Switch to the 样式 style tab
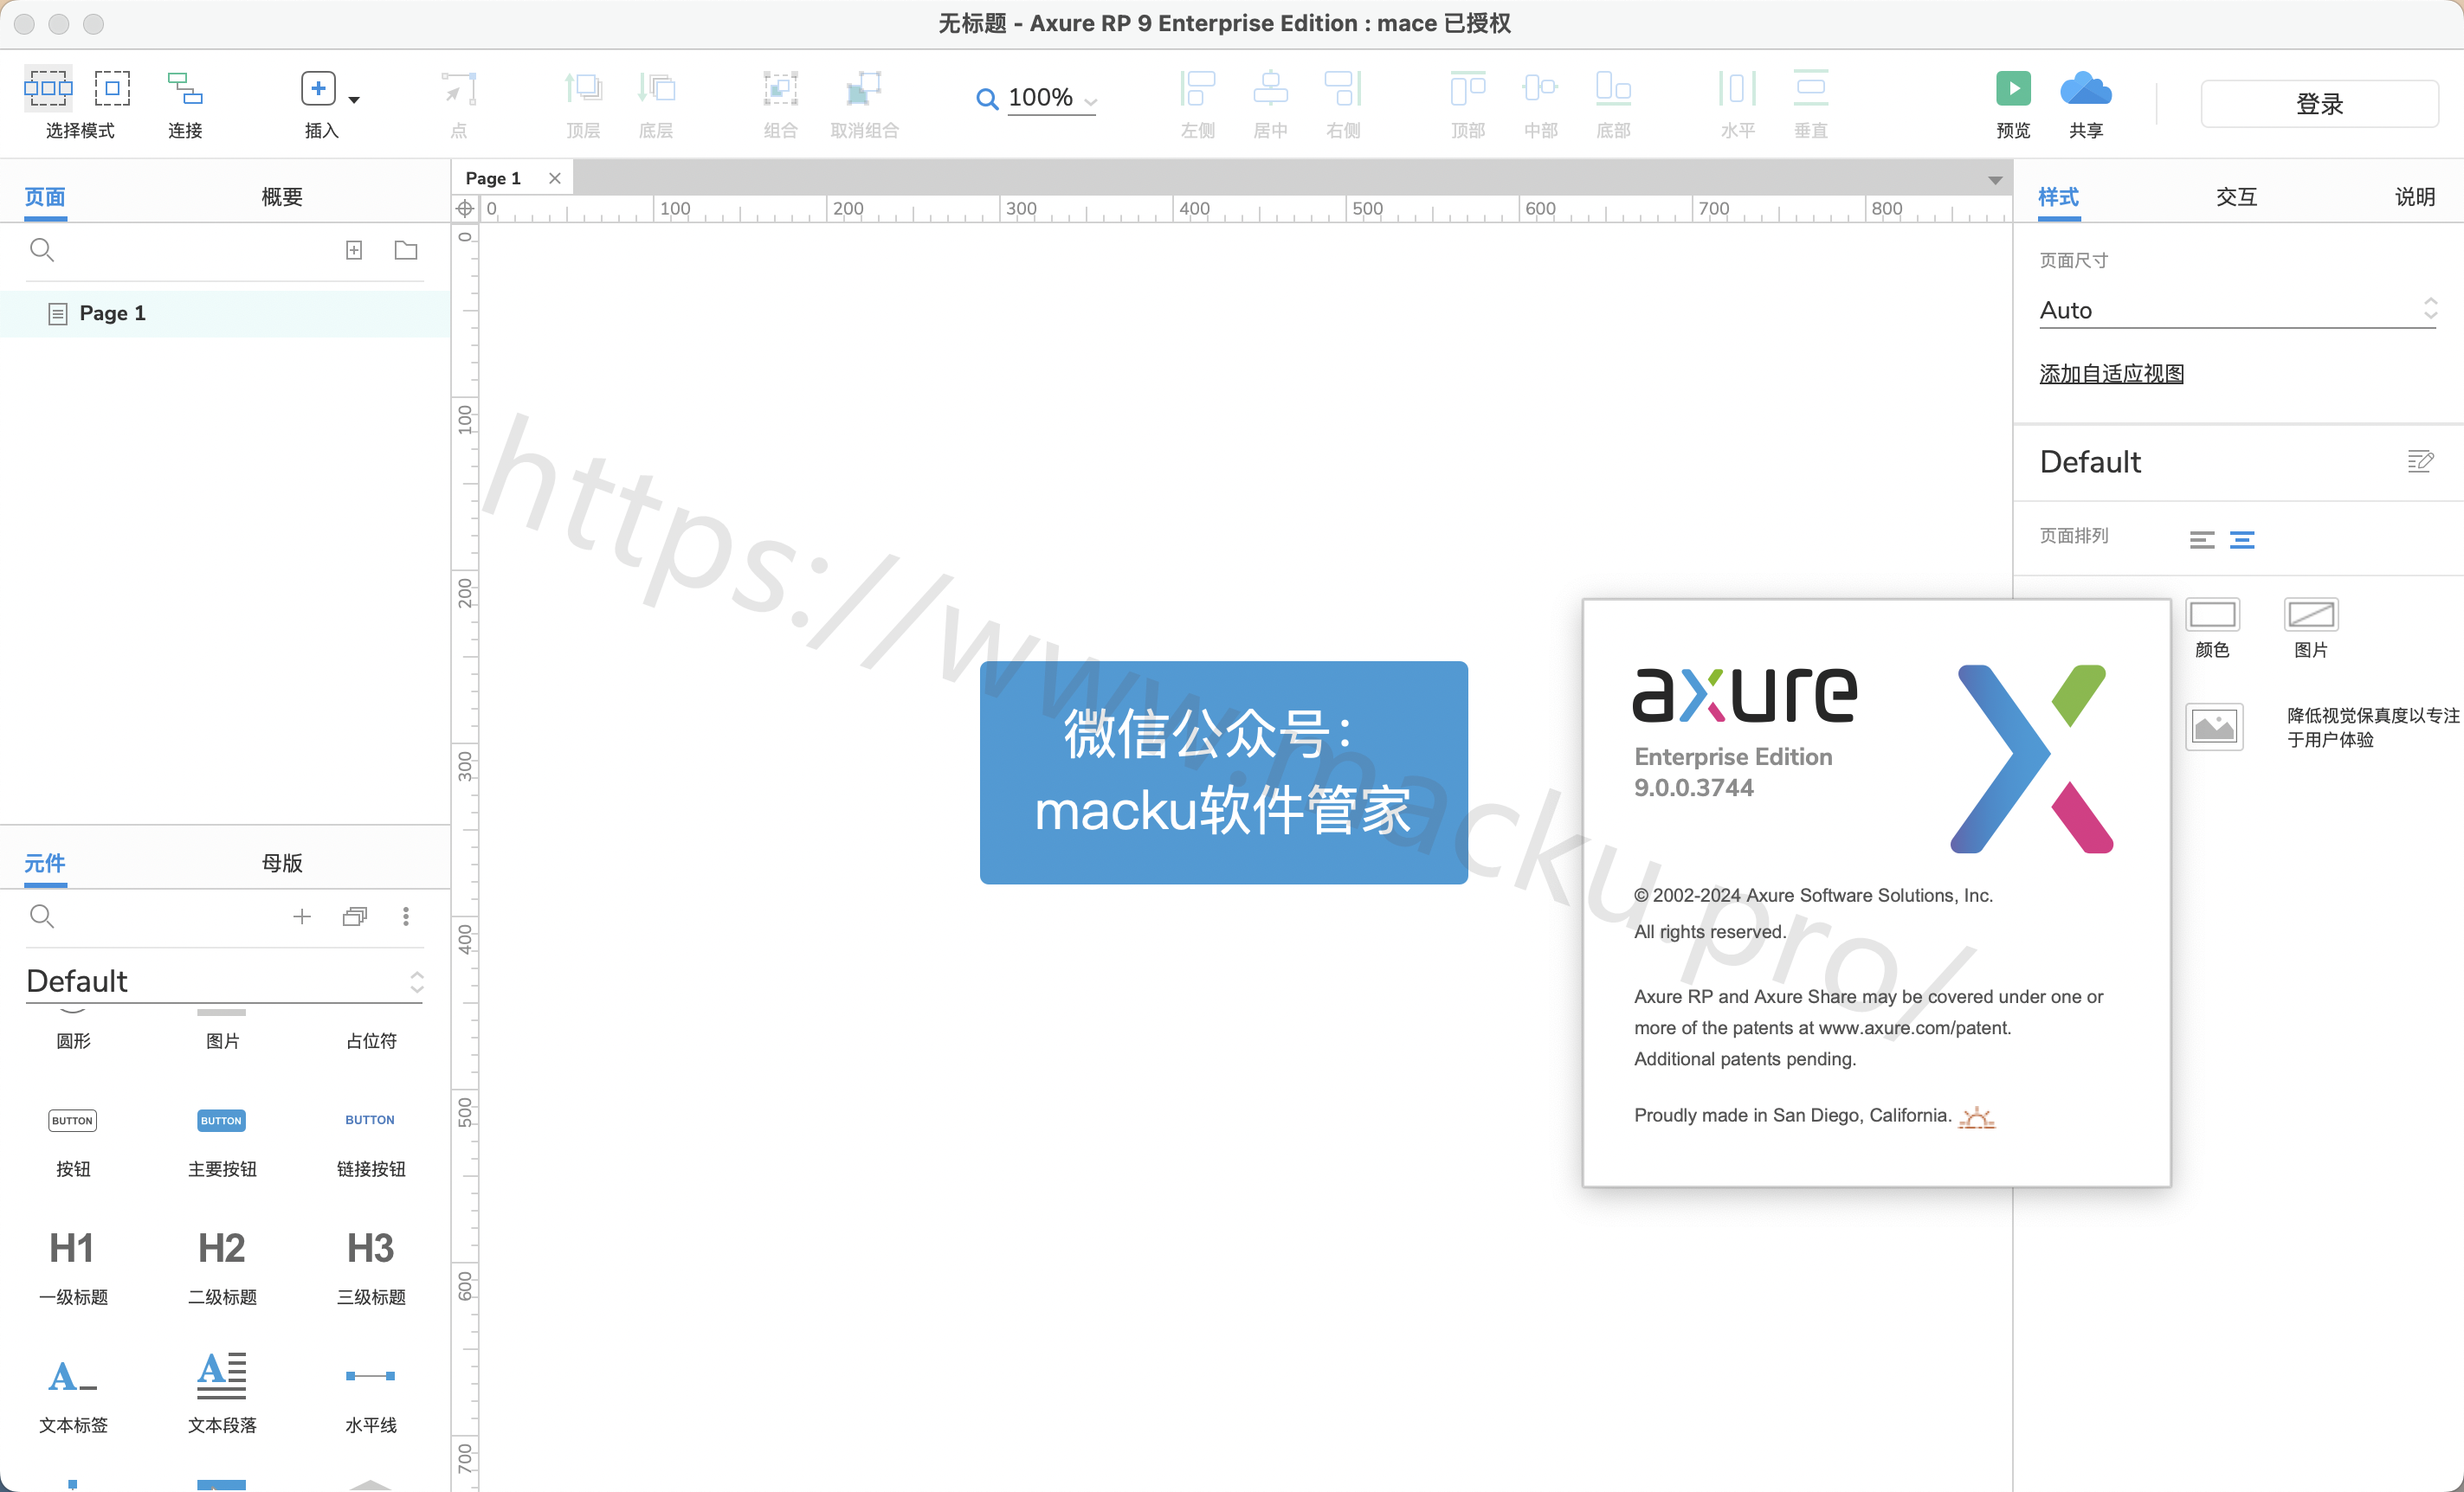 point(2059,196)
